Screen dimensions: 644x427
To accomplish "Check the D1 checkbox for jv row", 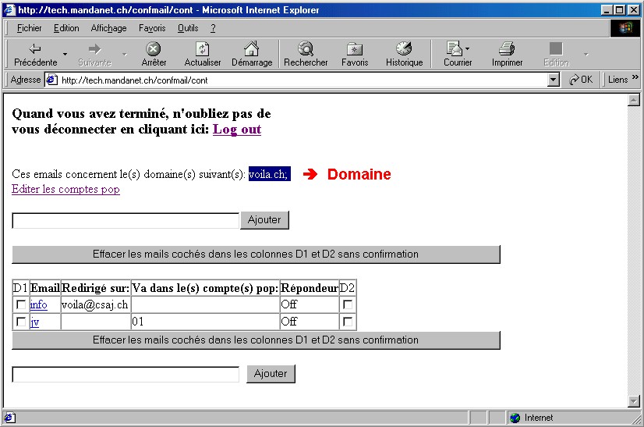I will [21, 322].
